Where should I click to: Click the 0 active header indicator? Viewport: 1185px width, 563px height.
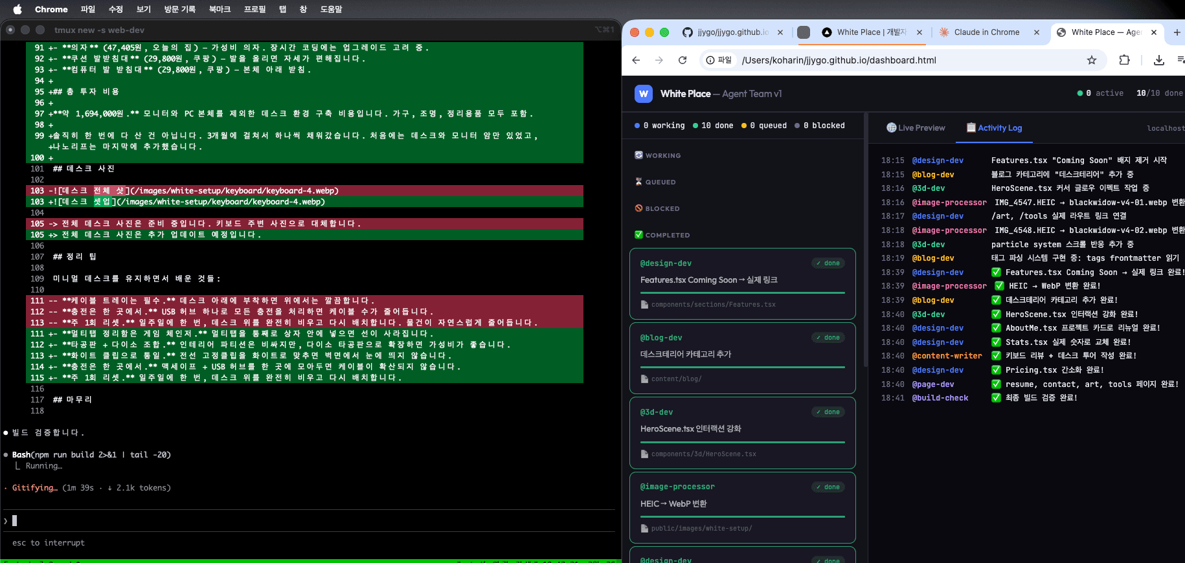point(1100,93)
